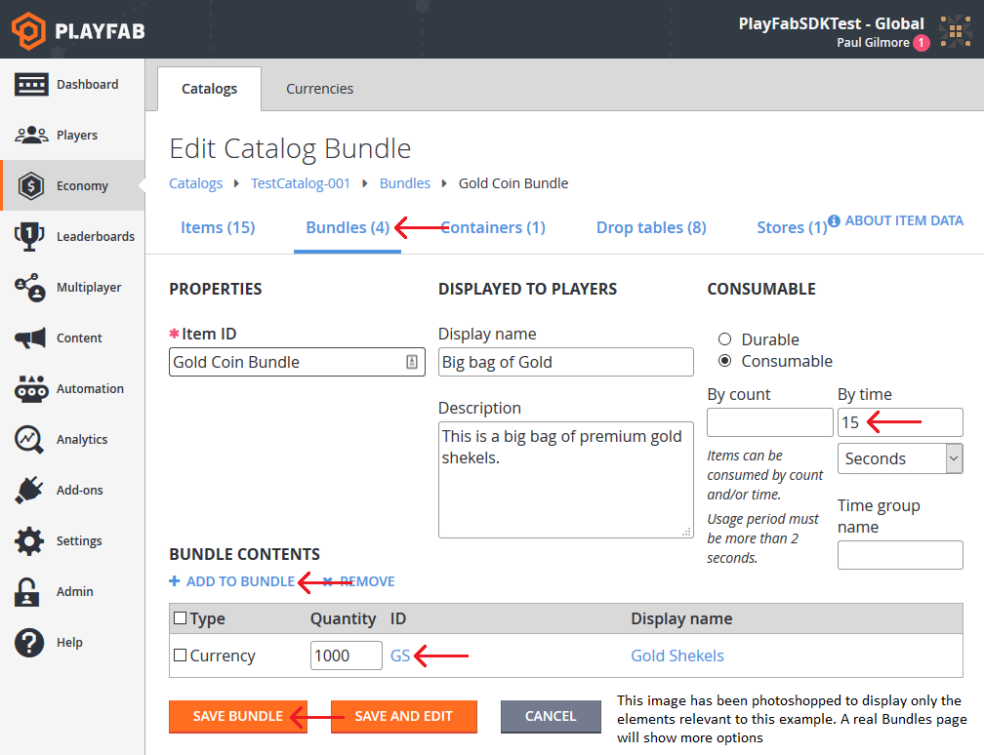Image resolution: width=984 pixels, height=755 pixels.
Task: Focus the Item ID input field
Action: pos(297,362)
